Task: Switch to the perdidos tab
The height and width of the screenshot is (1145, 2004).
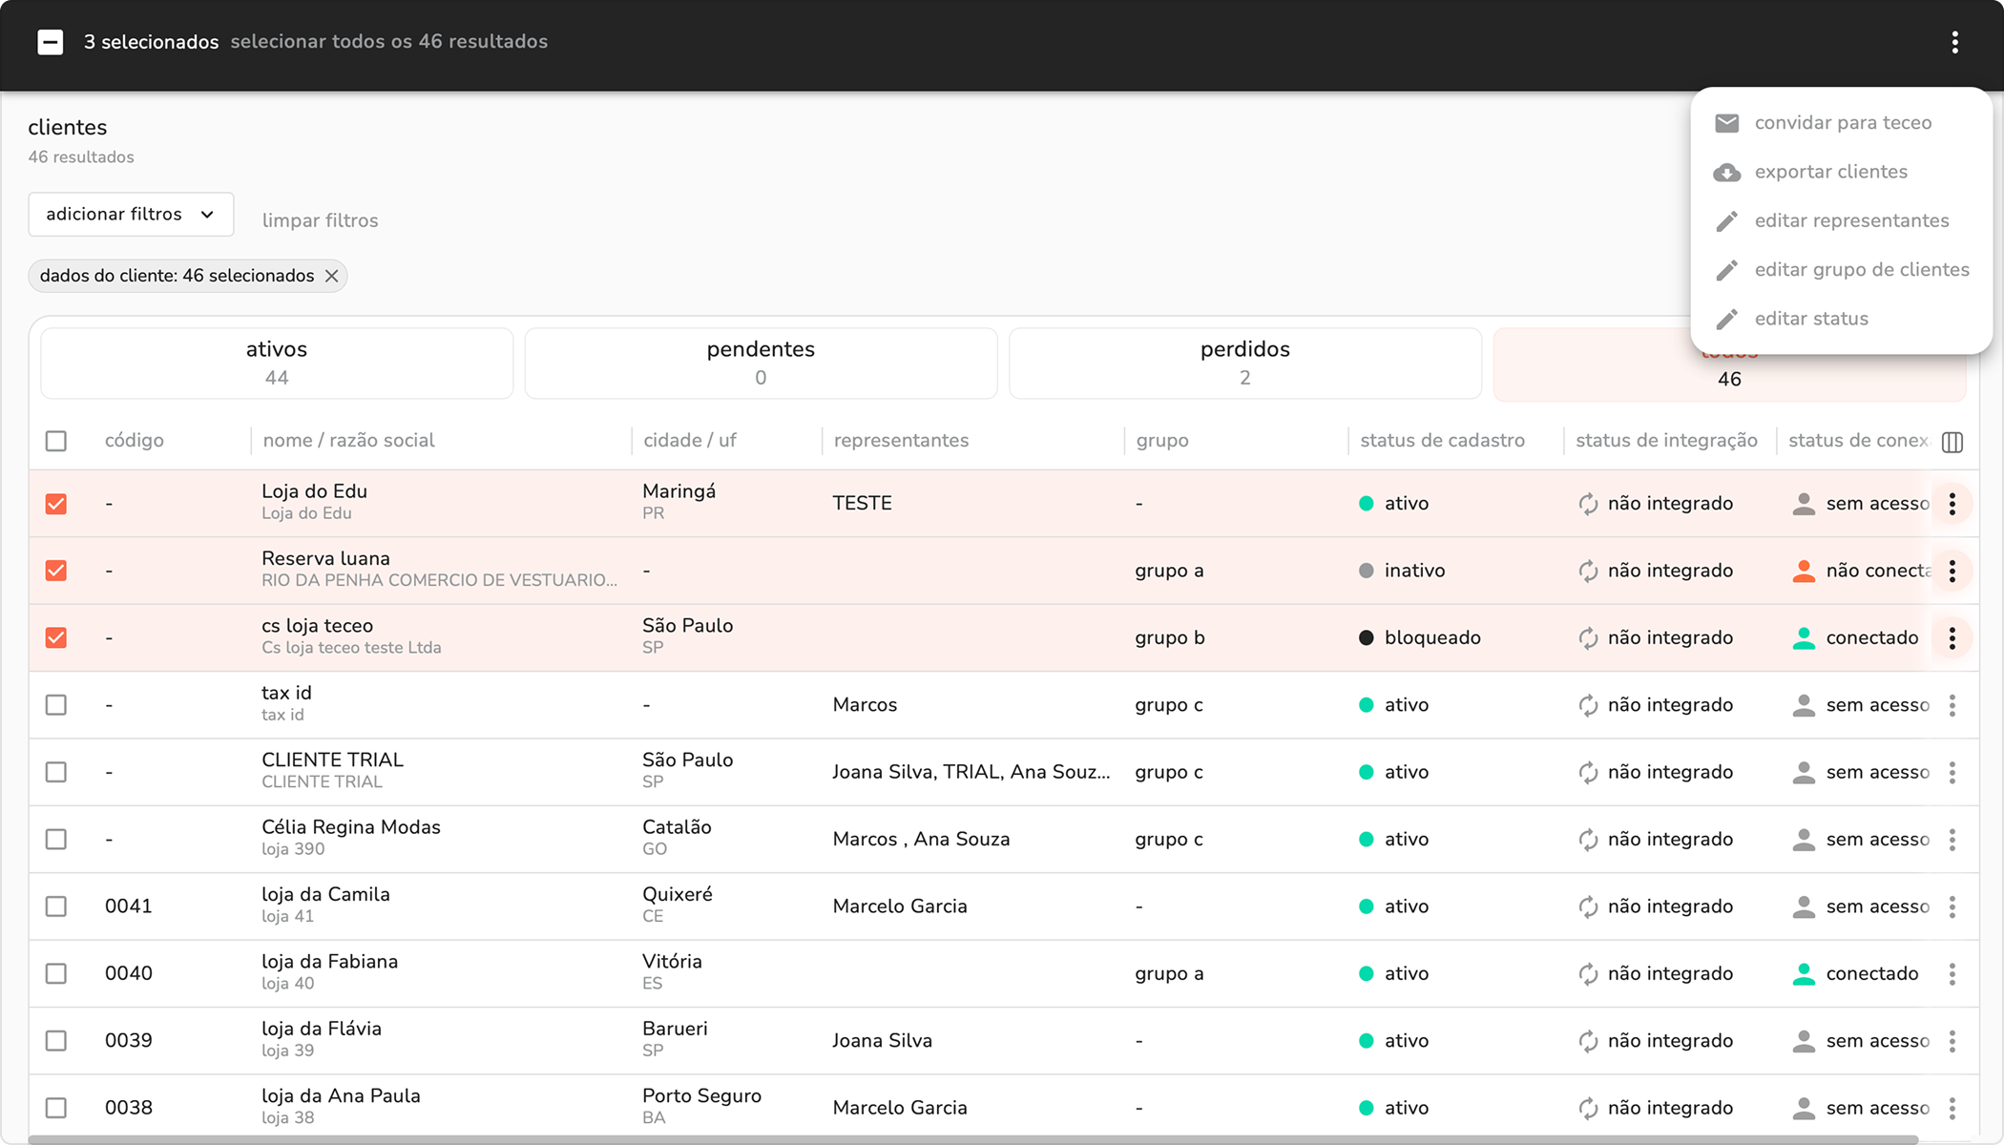Action: [x=1244, y=363]
